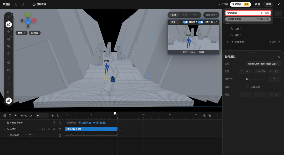Click the plus icon beside the speed dropdown
The width and height of the screenshot is (284, 155).
tap(53, 116)
